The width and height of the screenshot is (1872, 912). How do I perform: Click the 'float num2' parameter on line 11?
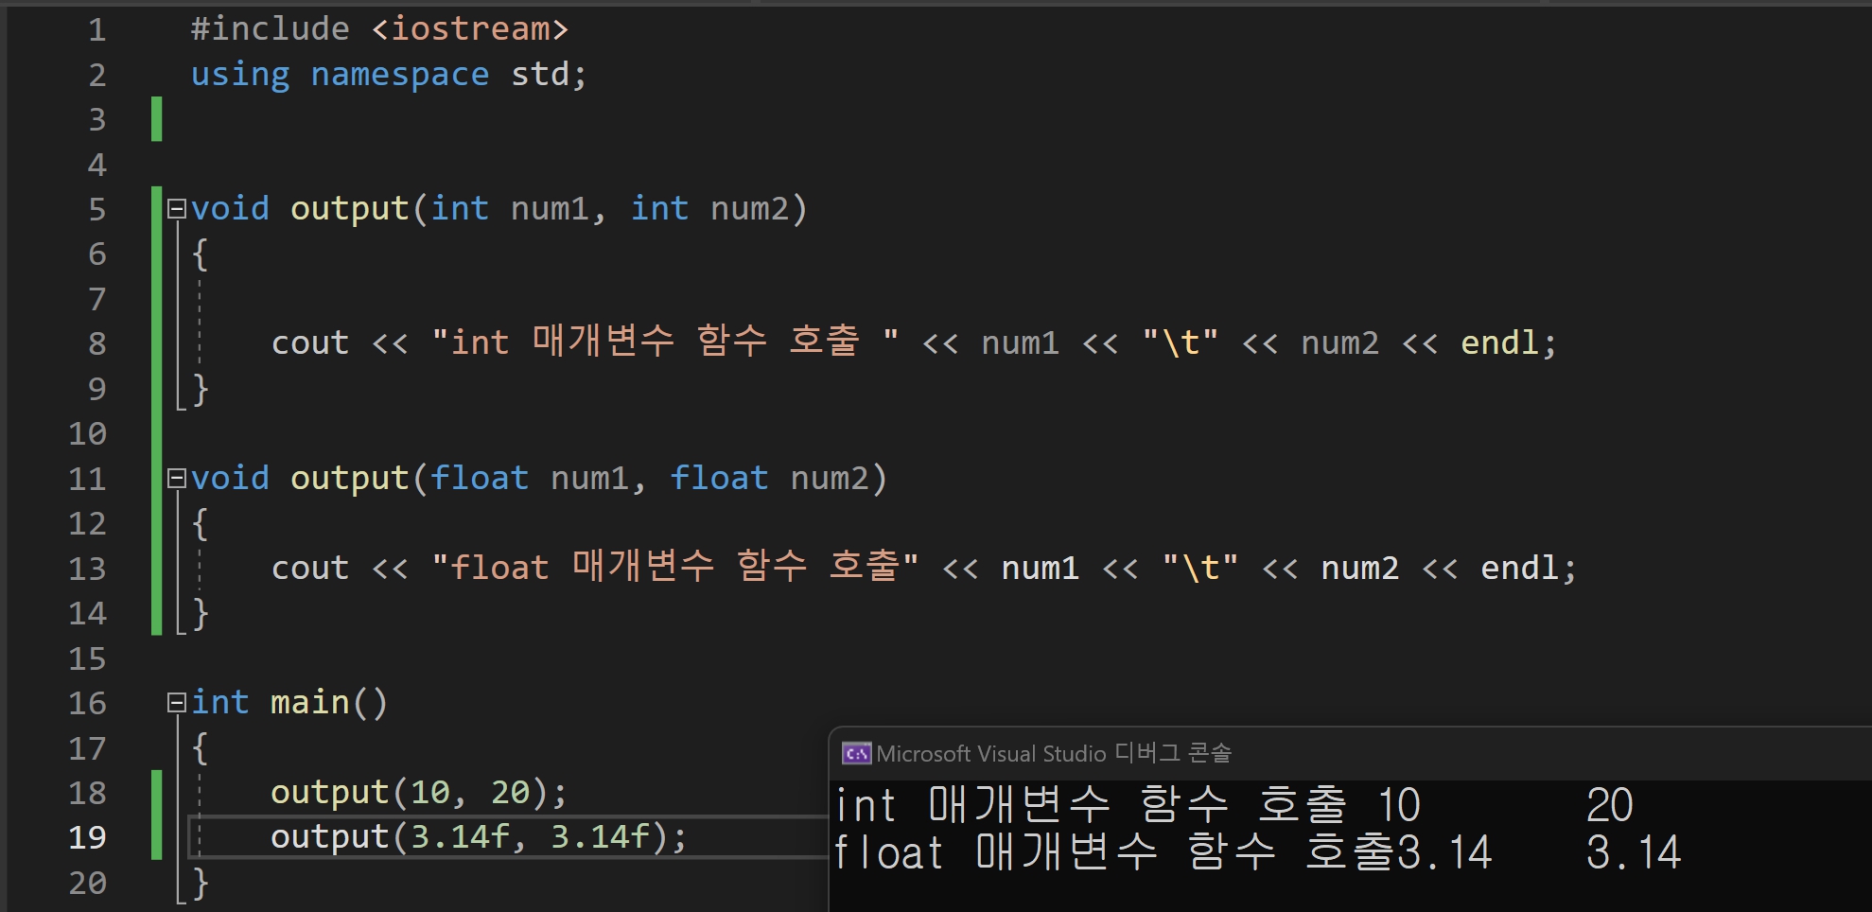click(769, 479)
